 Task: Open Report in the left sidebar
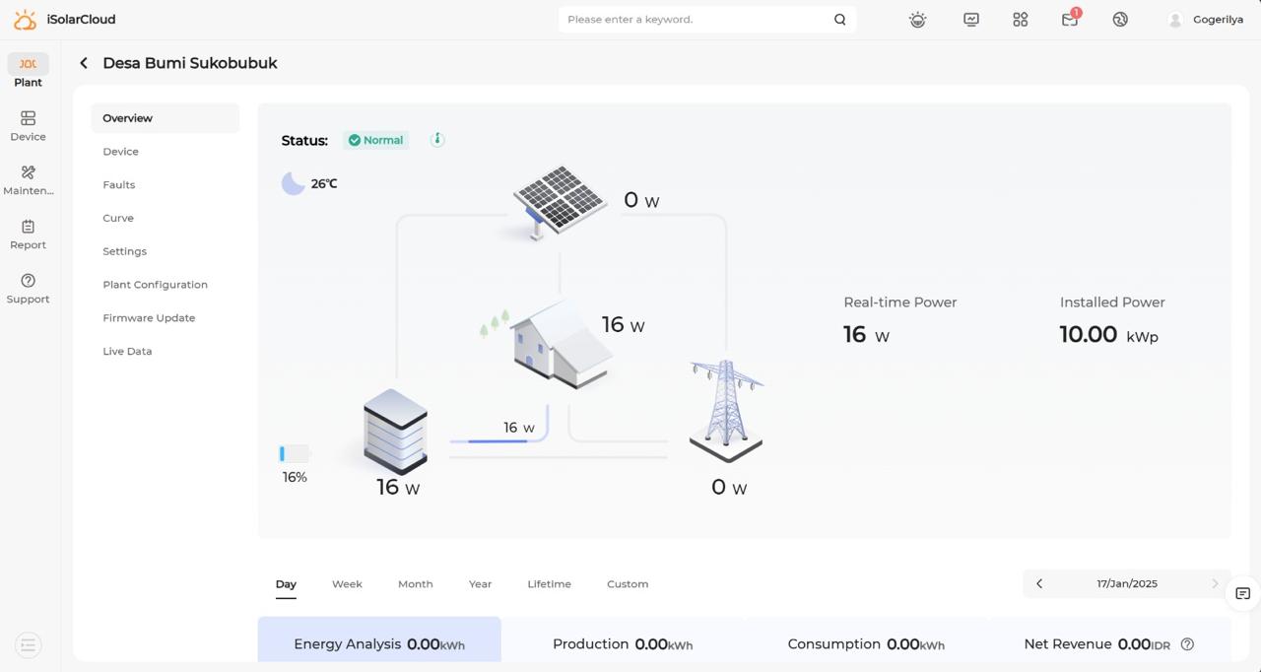(x=28, y=235)
